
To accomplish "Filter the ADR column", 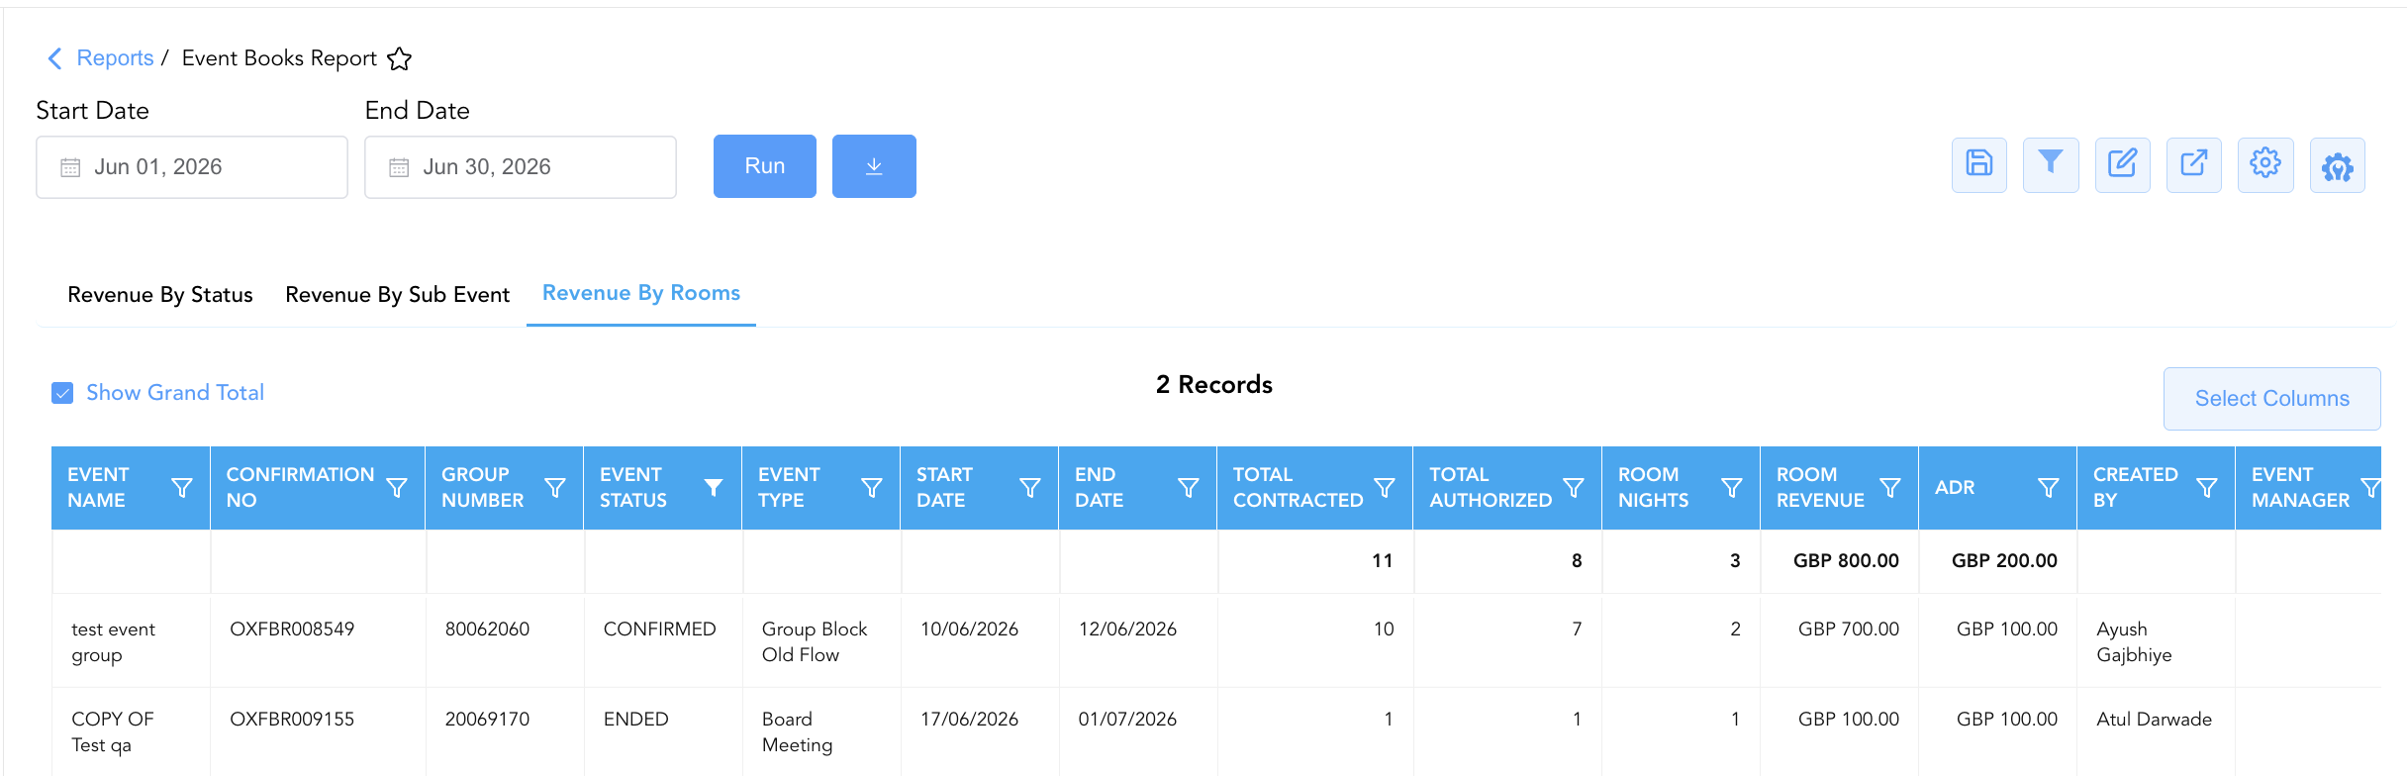I will 2049,488.
